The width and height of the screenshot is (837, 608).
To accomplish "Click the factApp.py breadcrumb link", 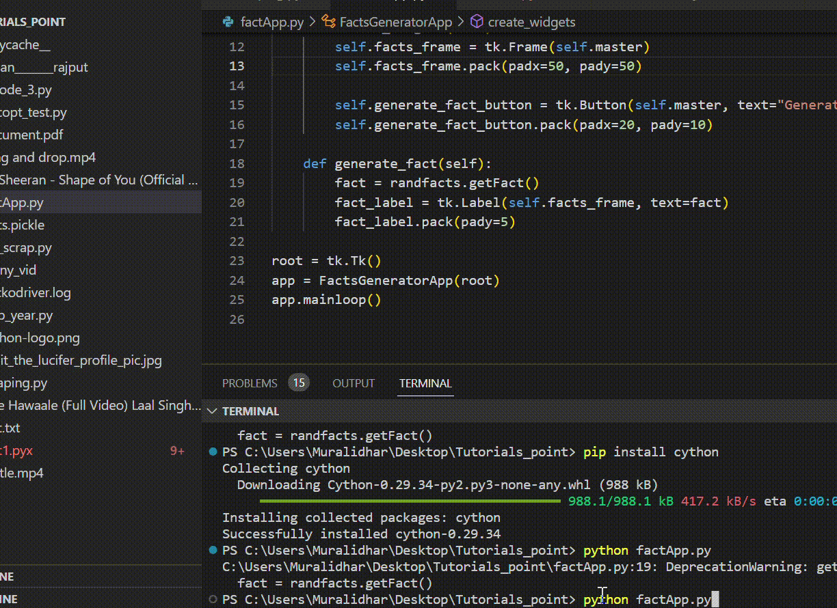I will [x=272, y=22].
